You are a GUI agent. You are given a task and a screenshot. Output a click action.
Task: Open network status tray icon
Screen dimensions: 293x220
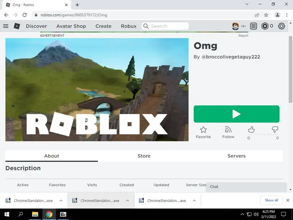249,214
